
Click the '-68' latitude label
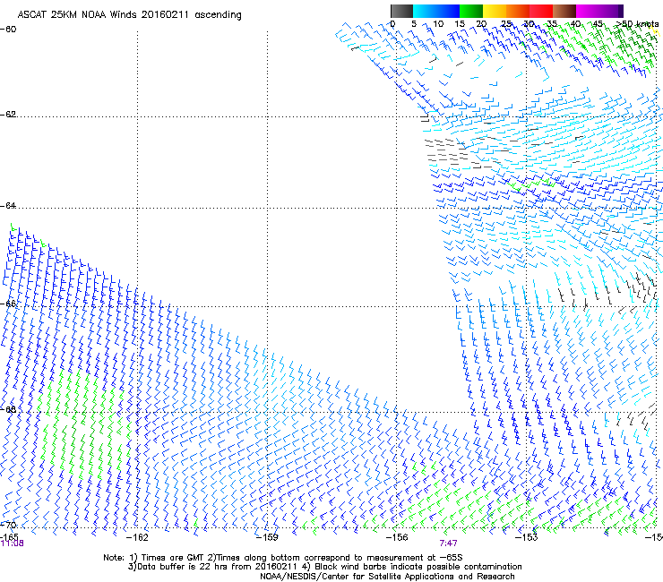click(x=8, y=409)
